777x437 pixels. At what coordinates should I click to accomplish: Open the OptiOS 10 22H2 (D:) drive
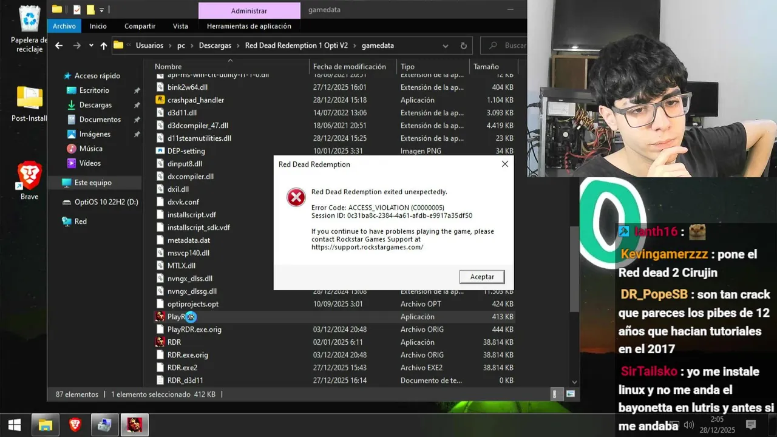click(x=106, y=202)
